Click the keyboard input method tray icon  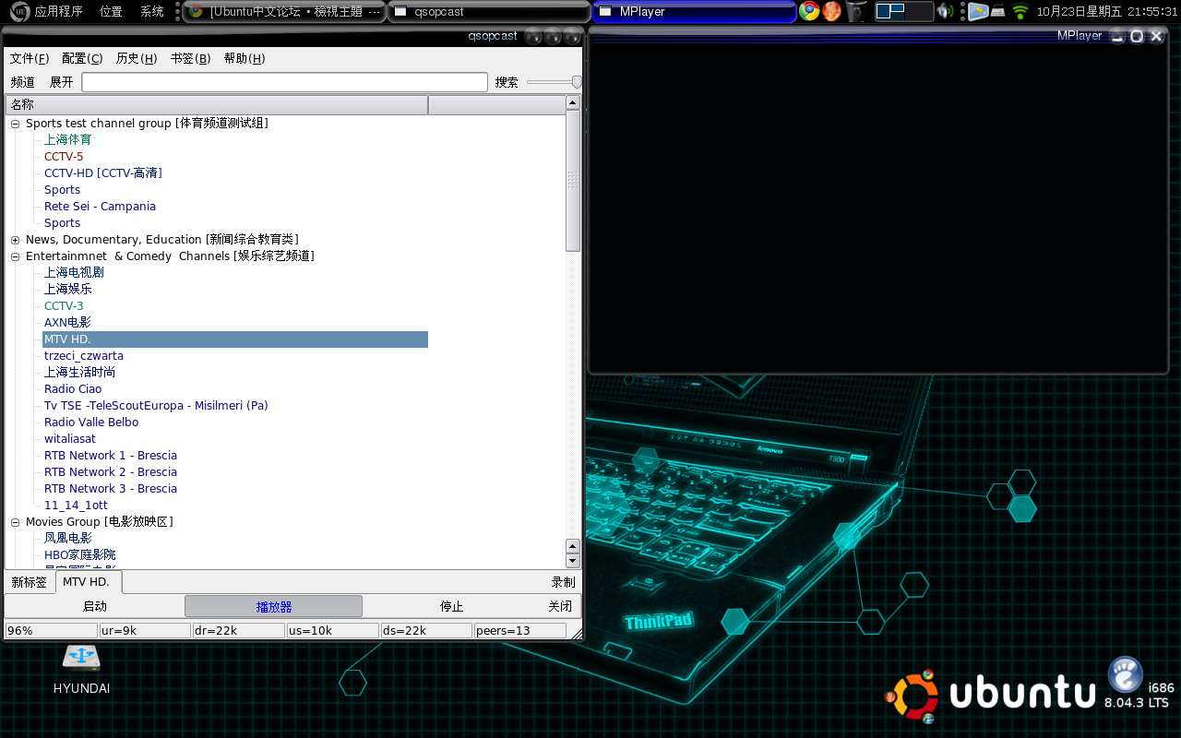998,12
